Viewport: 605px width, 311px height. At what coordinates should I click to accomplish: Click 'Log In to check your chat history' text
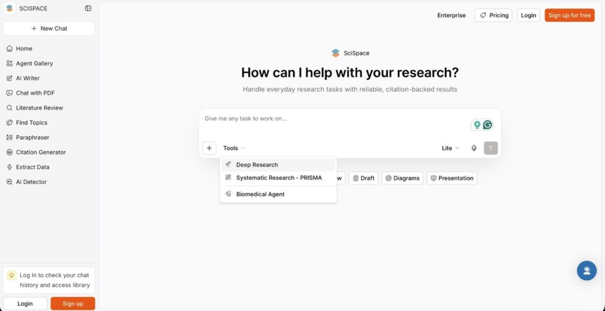pos(54,280)
